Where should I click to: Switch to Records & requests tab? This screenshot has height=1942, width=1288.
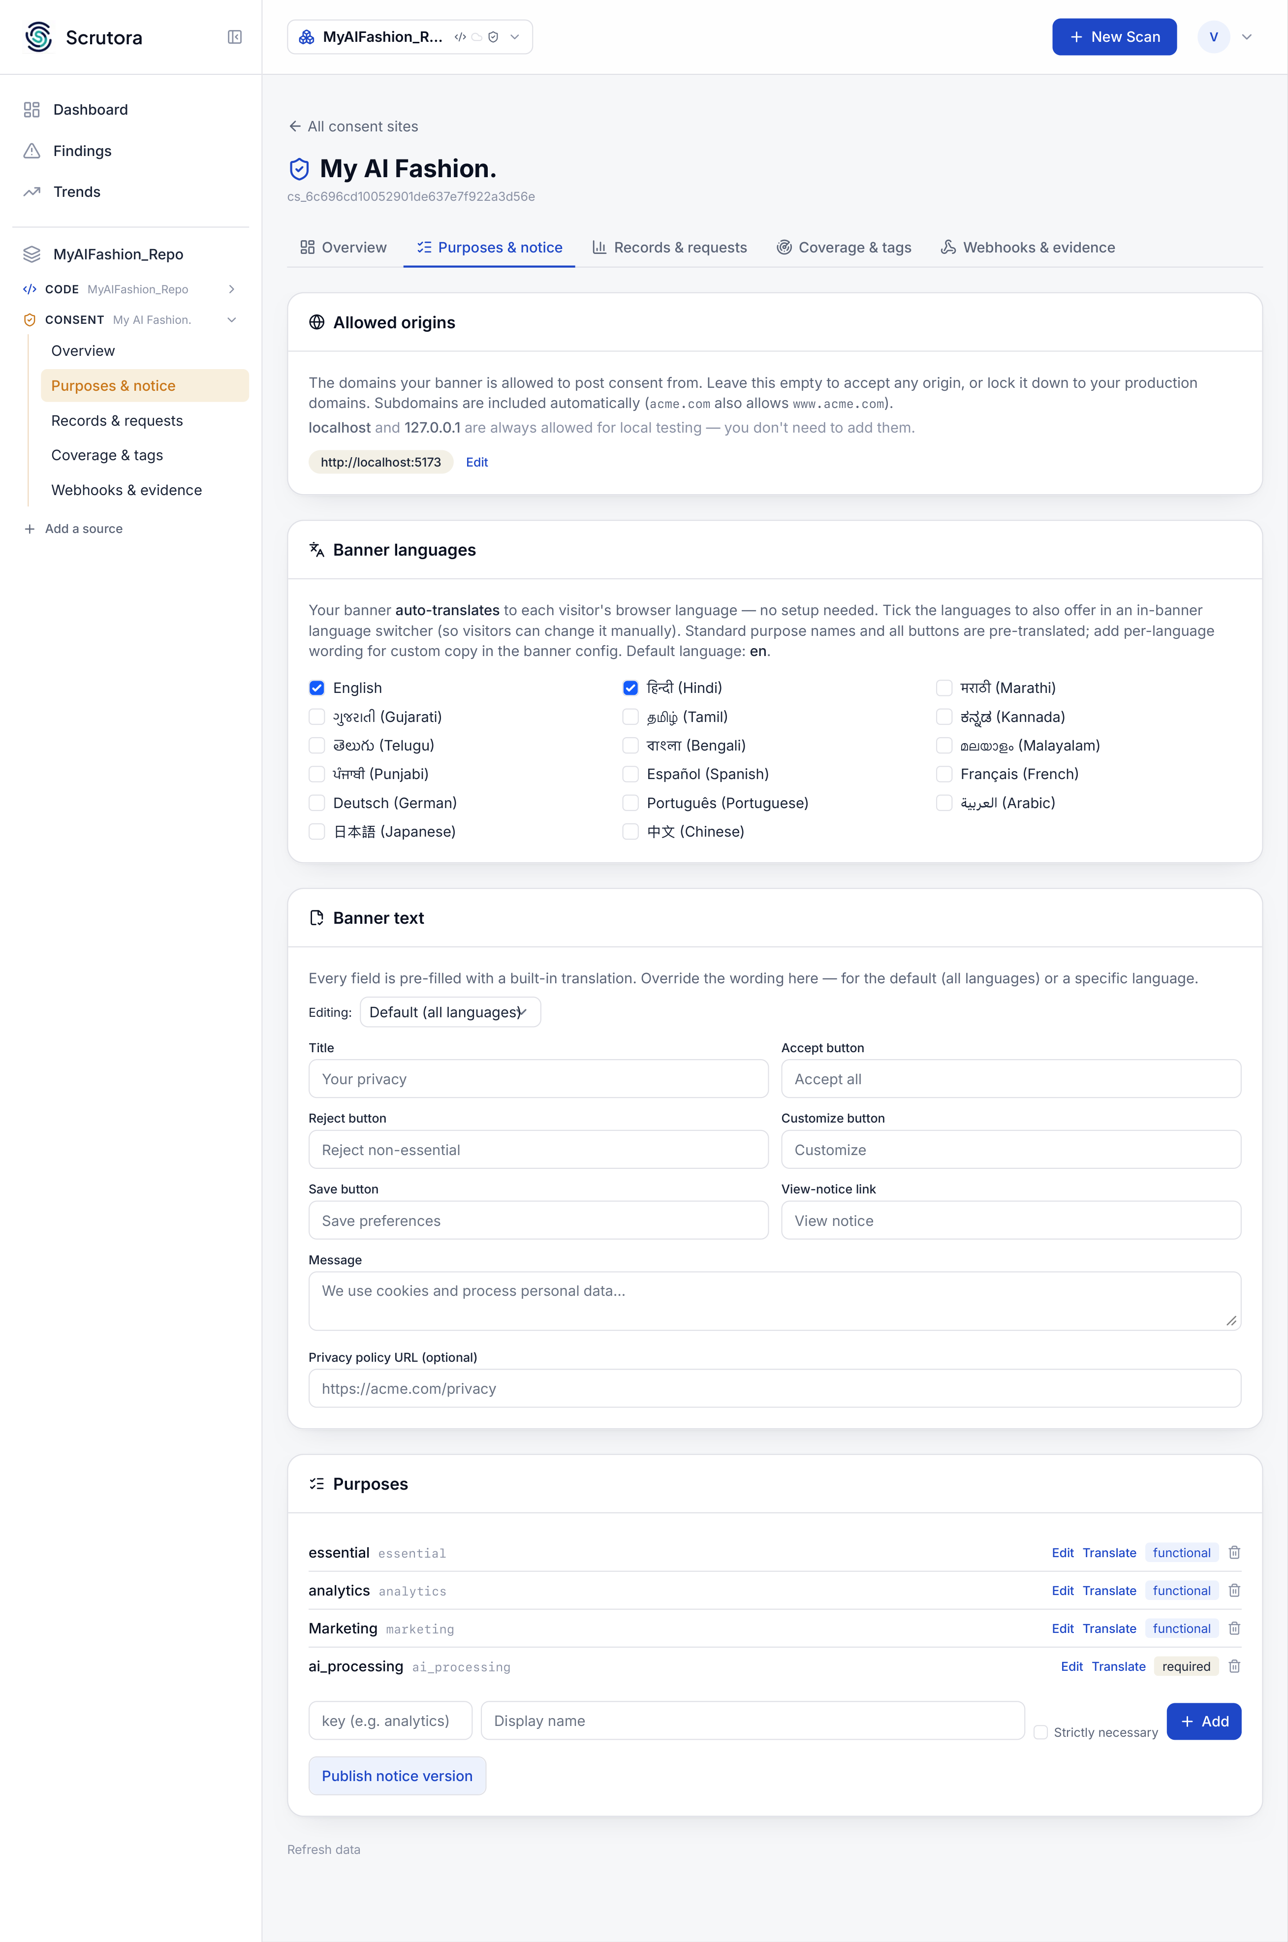pyautogui.click(x=669, y=248)
